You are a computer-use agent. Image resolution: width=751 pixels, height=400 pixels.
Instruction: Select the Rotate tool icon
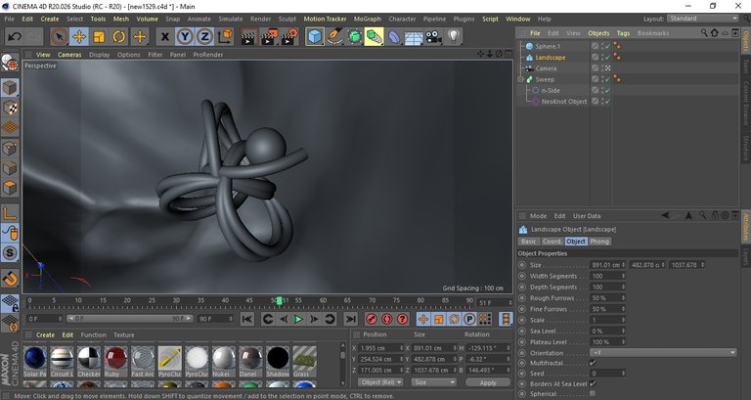[x=119, y=36]
